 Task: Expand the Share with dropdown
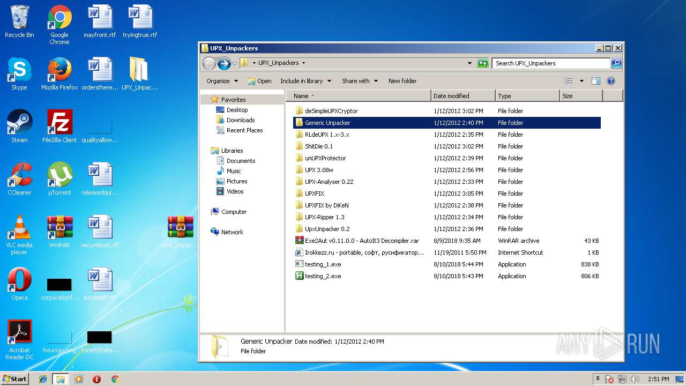[360, 81]
